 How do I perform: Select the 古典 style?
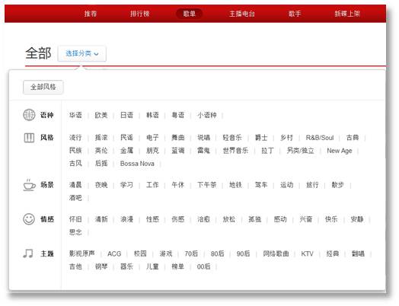click(353, 138)
